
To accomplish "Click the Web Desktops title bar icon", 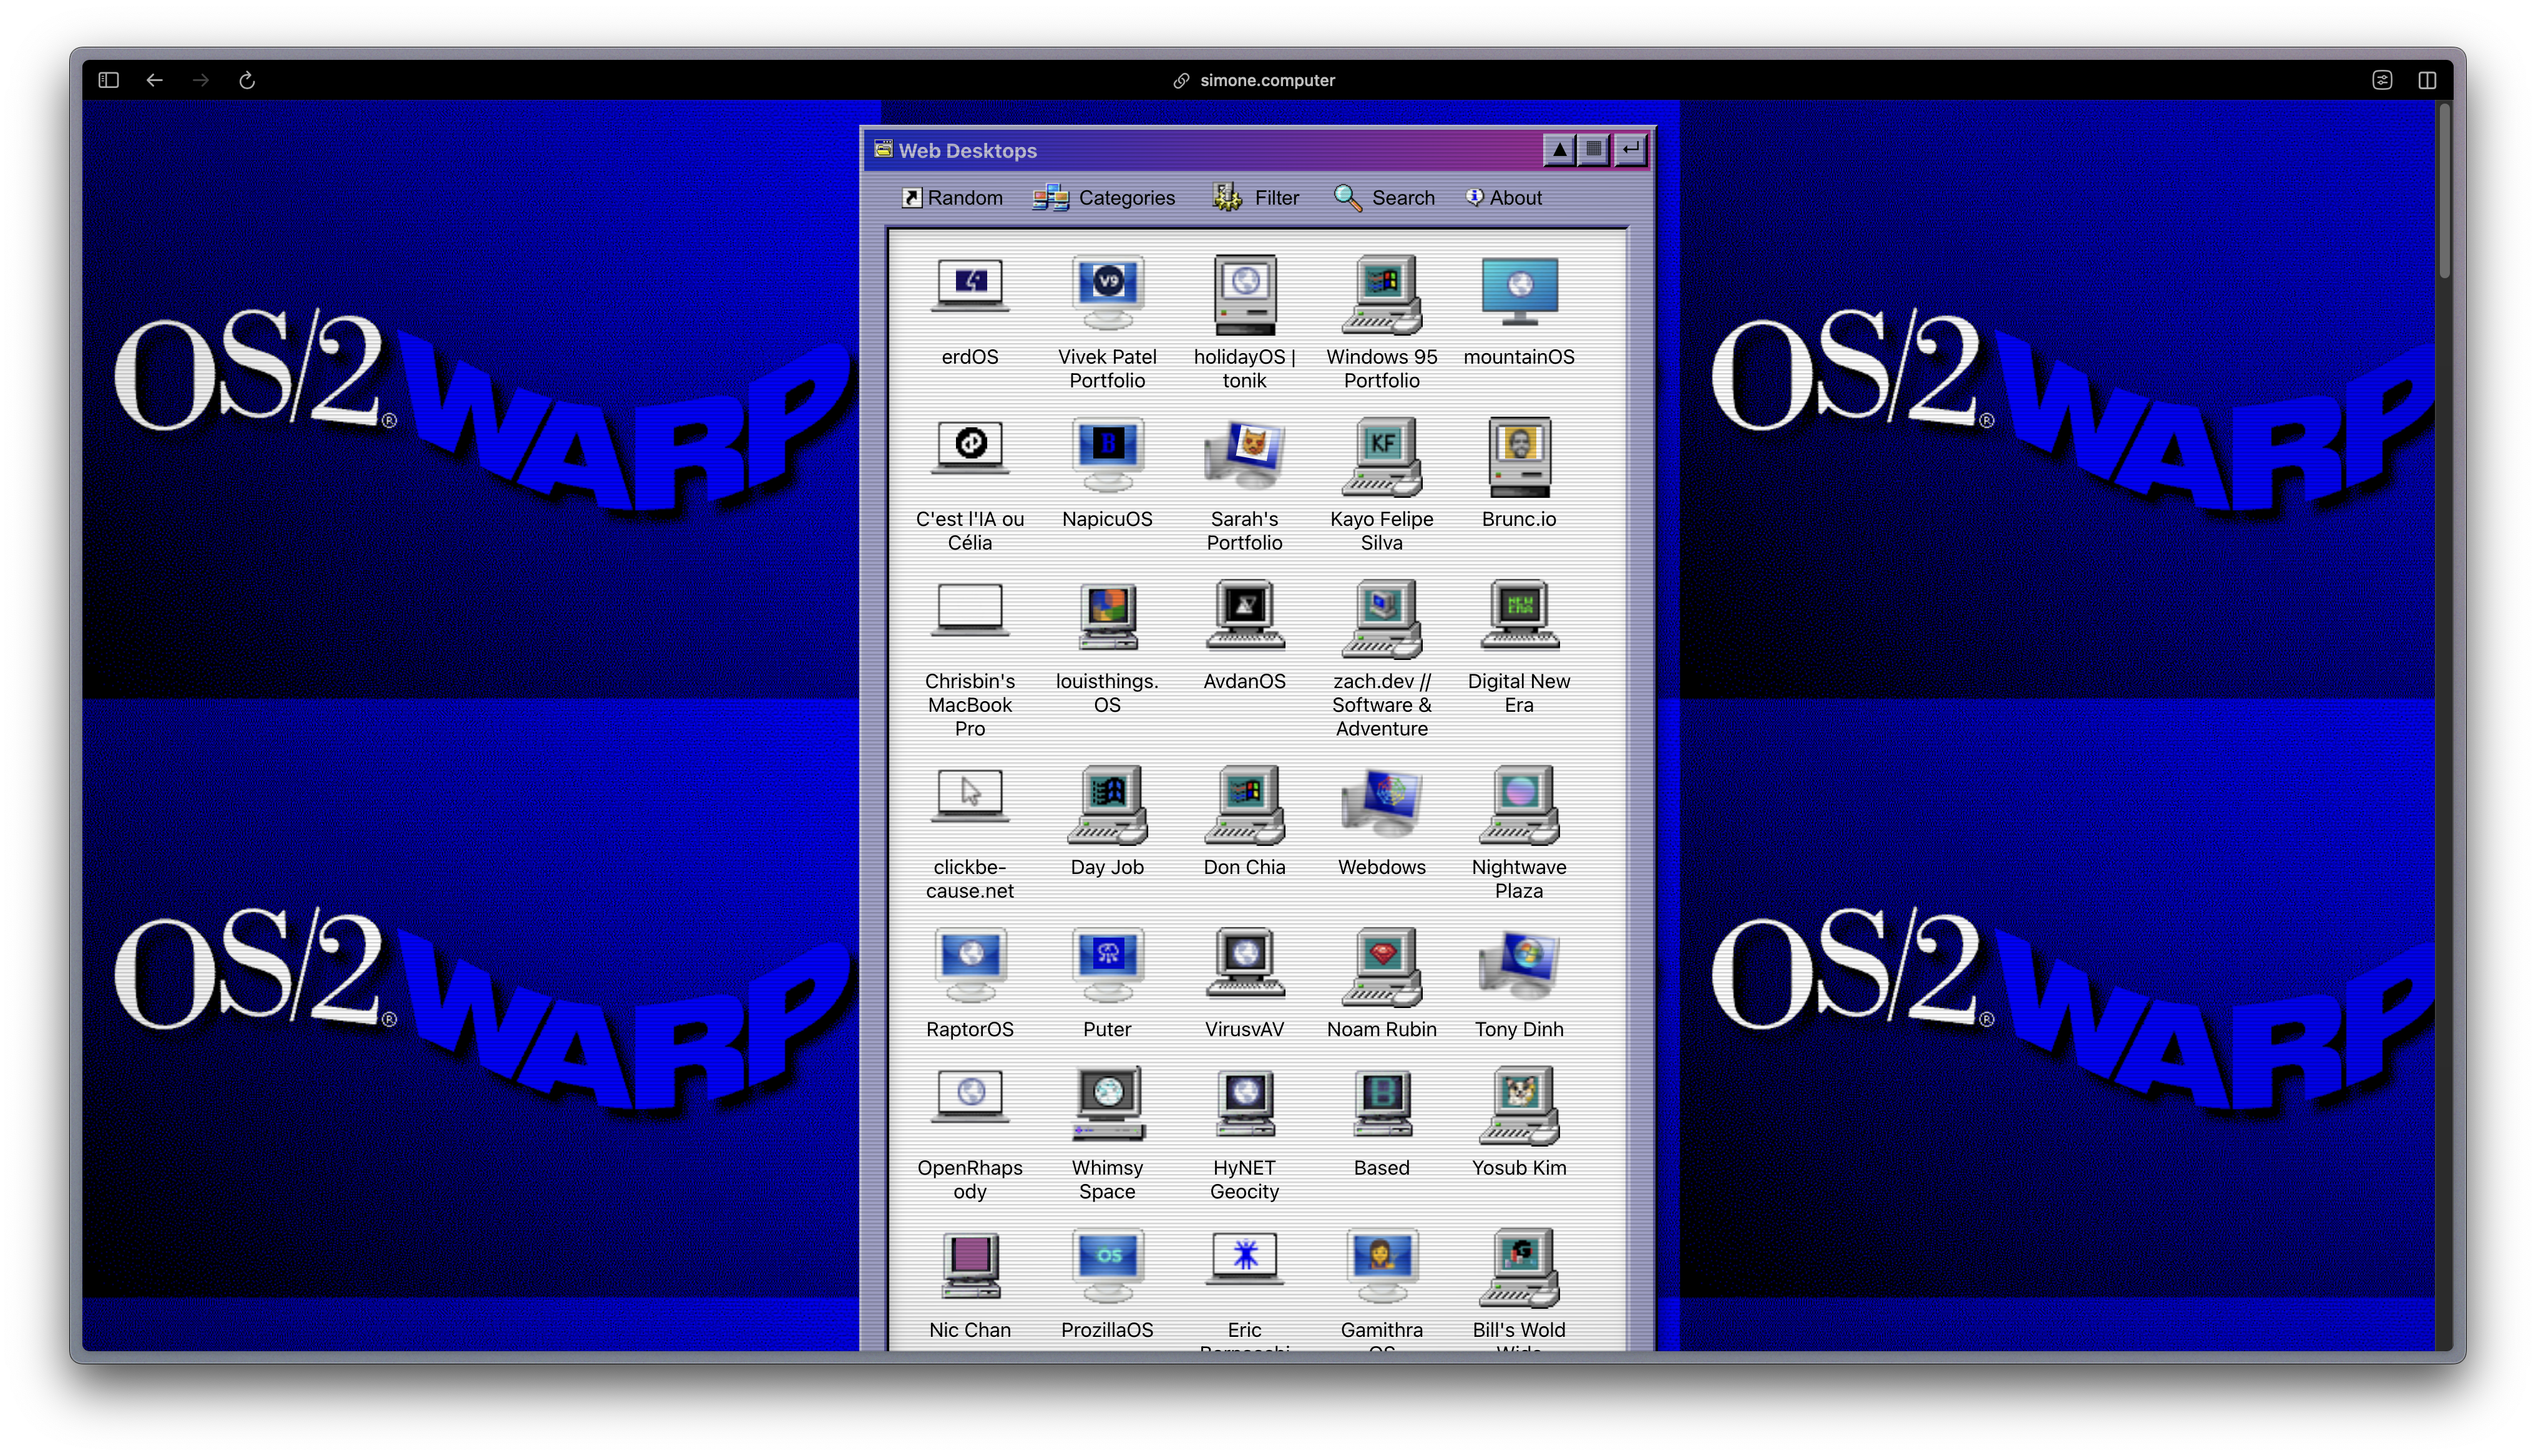I will (x=882, y=149).
